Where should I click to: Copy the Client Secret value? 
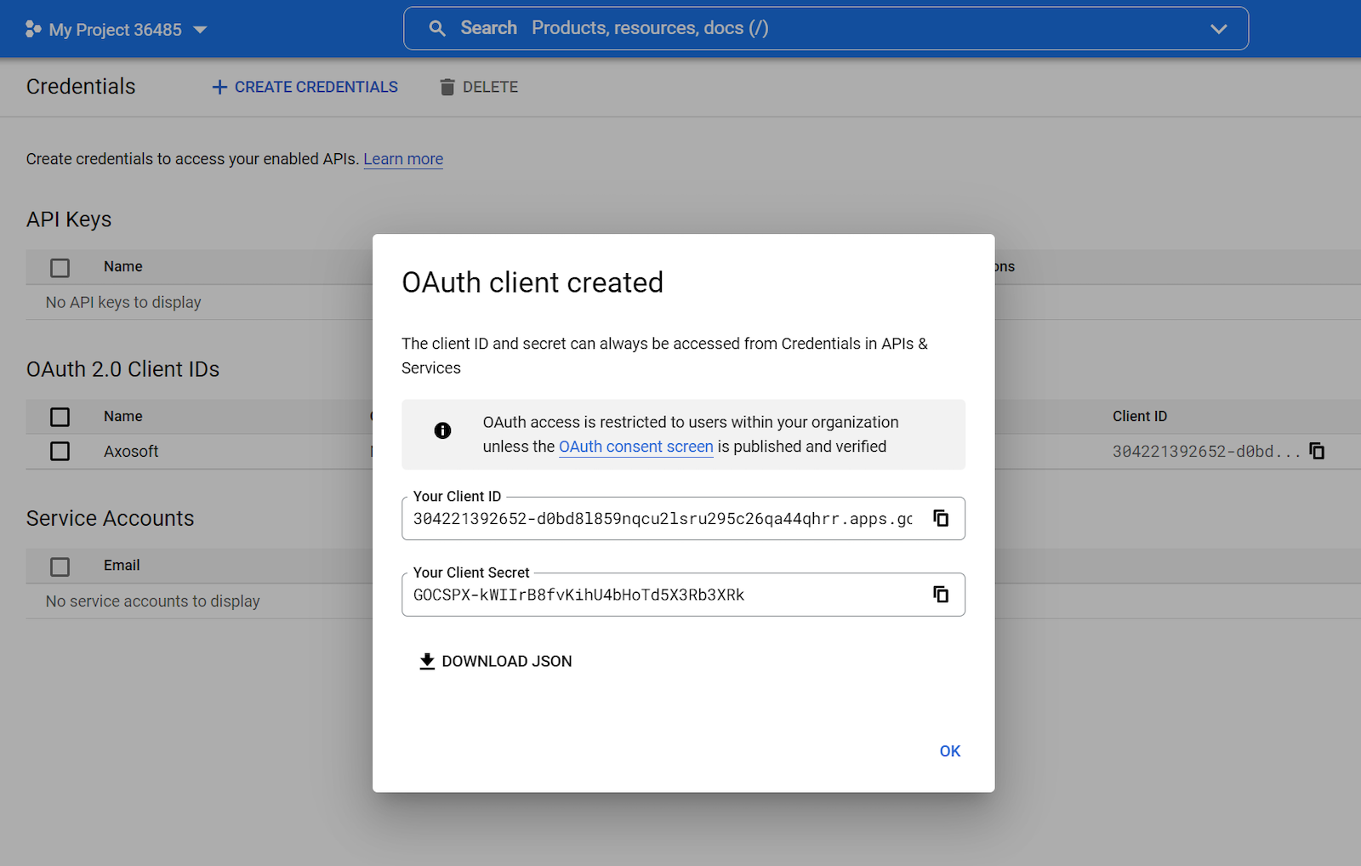941,594
